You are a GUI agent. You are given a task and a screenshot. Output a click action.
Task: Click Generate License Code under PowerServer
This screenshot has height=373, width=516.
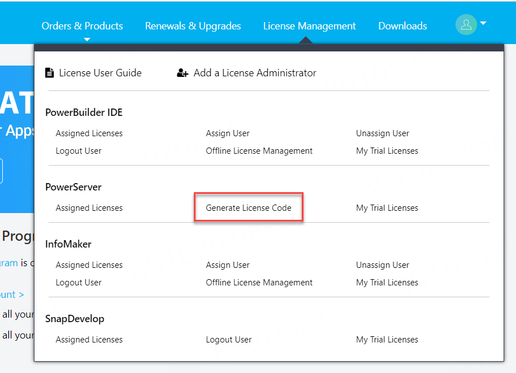click(x=249, y=208)
